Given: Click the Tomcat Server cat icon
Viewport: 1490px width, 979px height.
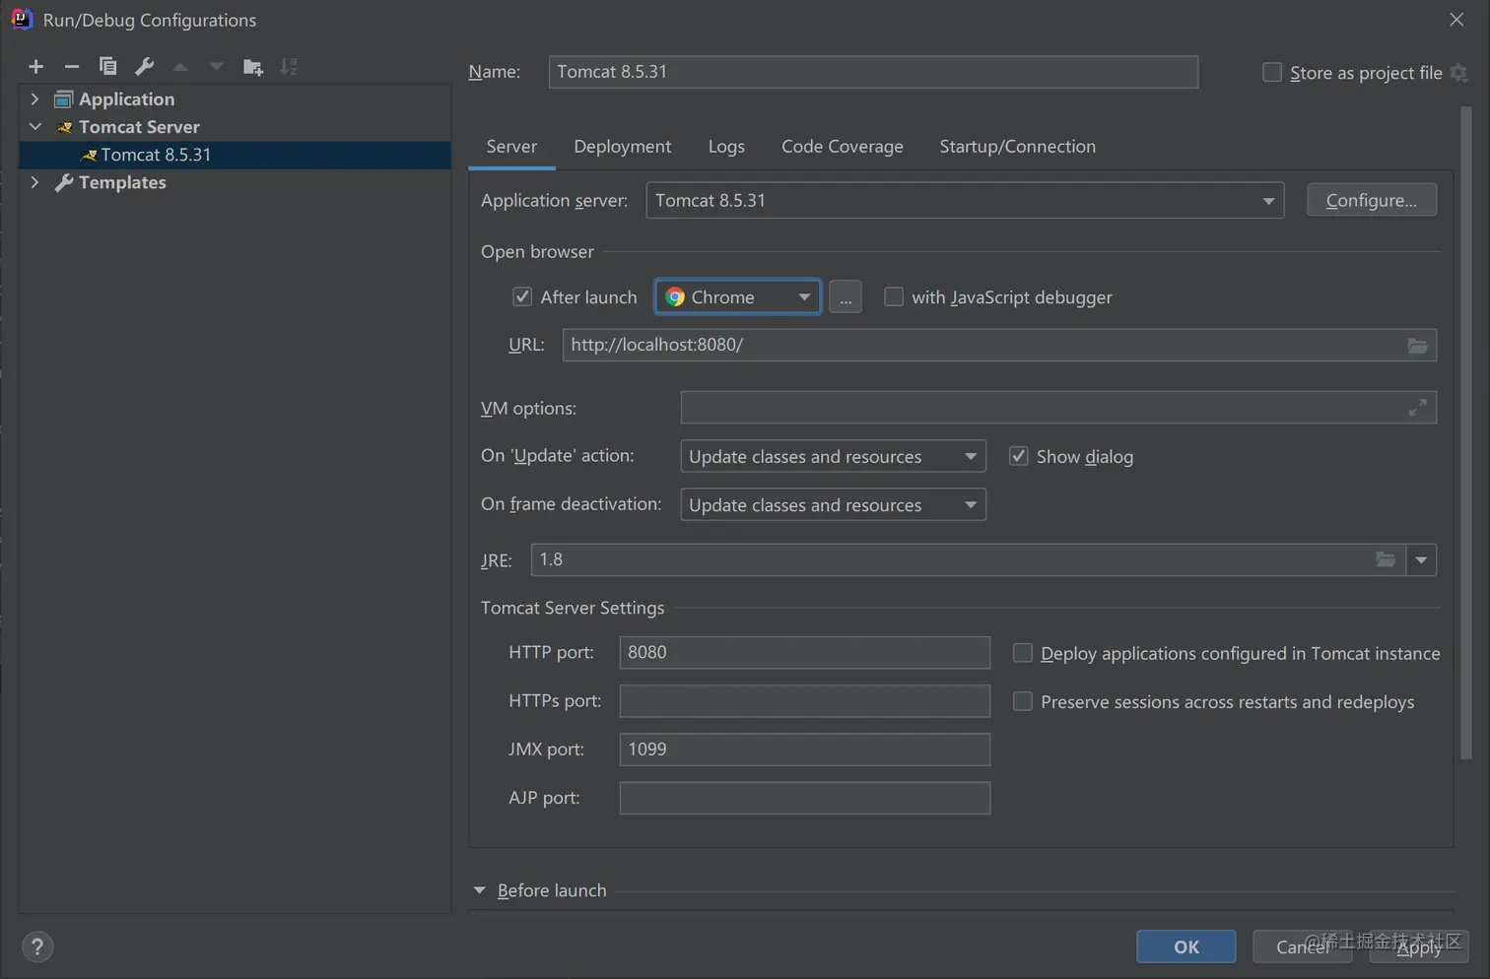Looking at the screenshot, I should click(x=65, y=127).
